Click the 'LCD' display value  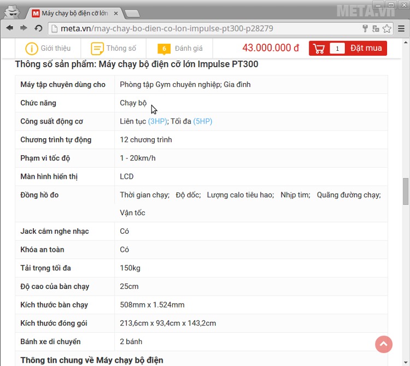coord(127,176)
